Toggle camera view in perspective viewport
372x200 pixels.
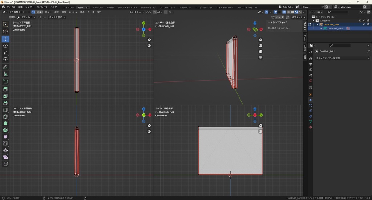[260, 51]
